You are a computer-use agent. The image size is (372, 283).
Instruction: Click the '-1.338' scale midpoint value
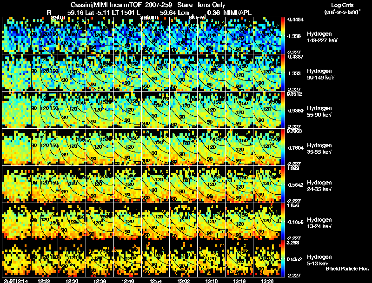click(x=294, y=36)
